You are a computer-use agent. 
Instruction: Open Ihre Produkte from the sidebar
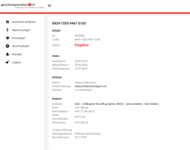(20, 46)
